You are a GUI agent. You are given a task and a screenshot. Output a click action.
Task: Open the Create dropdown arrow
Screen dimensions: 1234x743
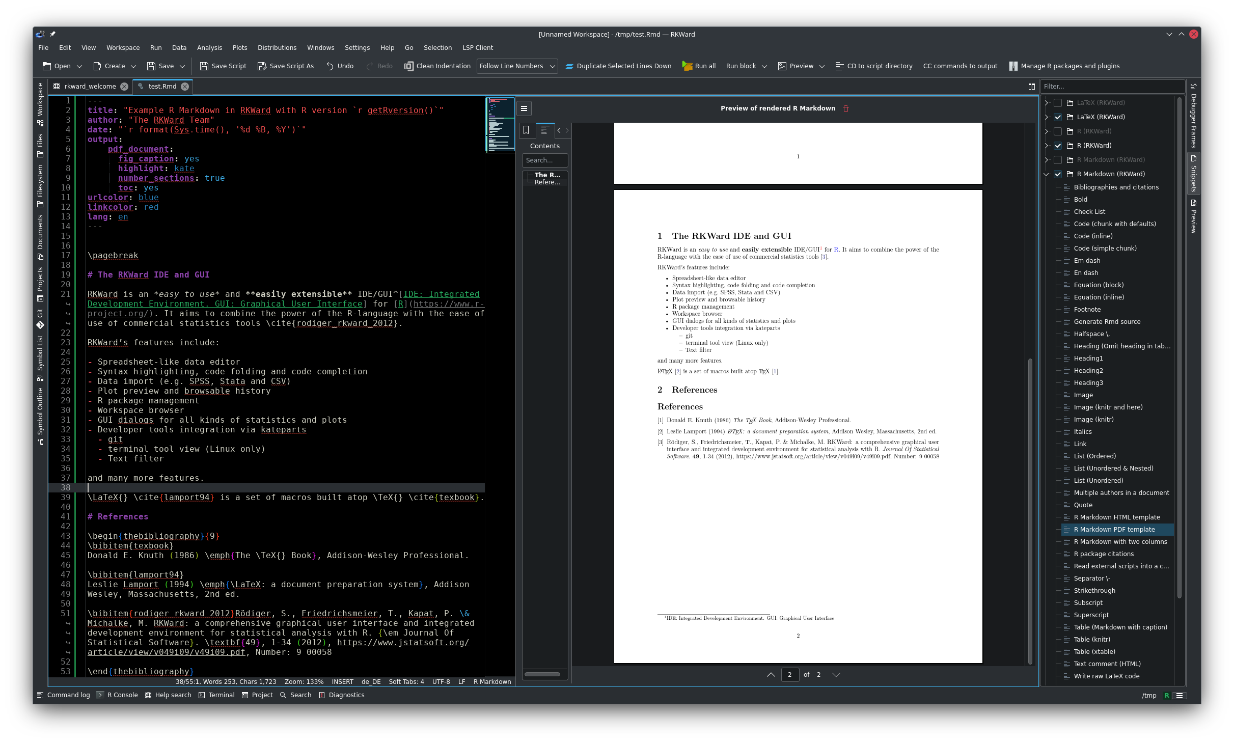[133, 66]
